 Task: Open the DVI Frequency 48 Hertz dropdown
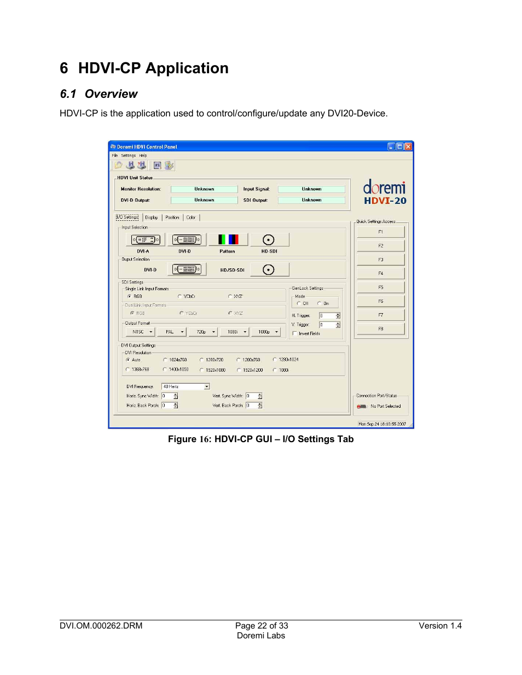tap(185, 386)
